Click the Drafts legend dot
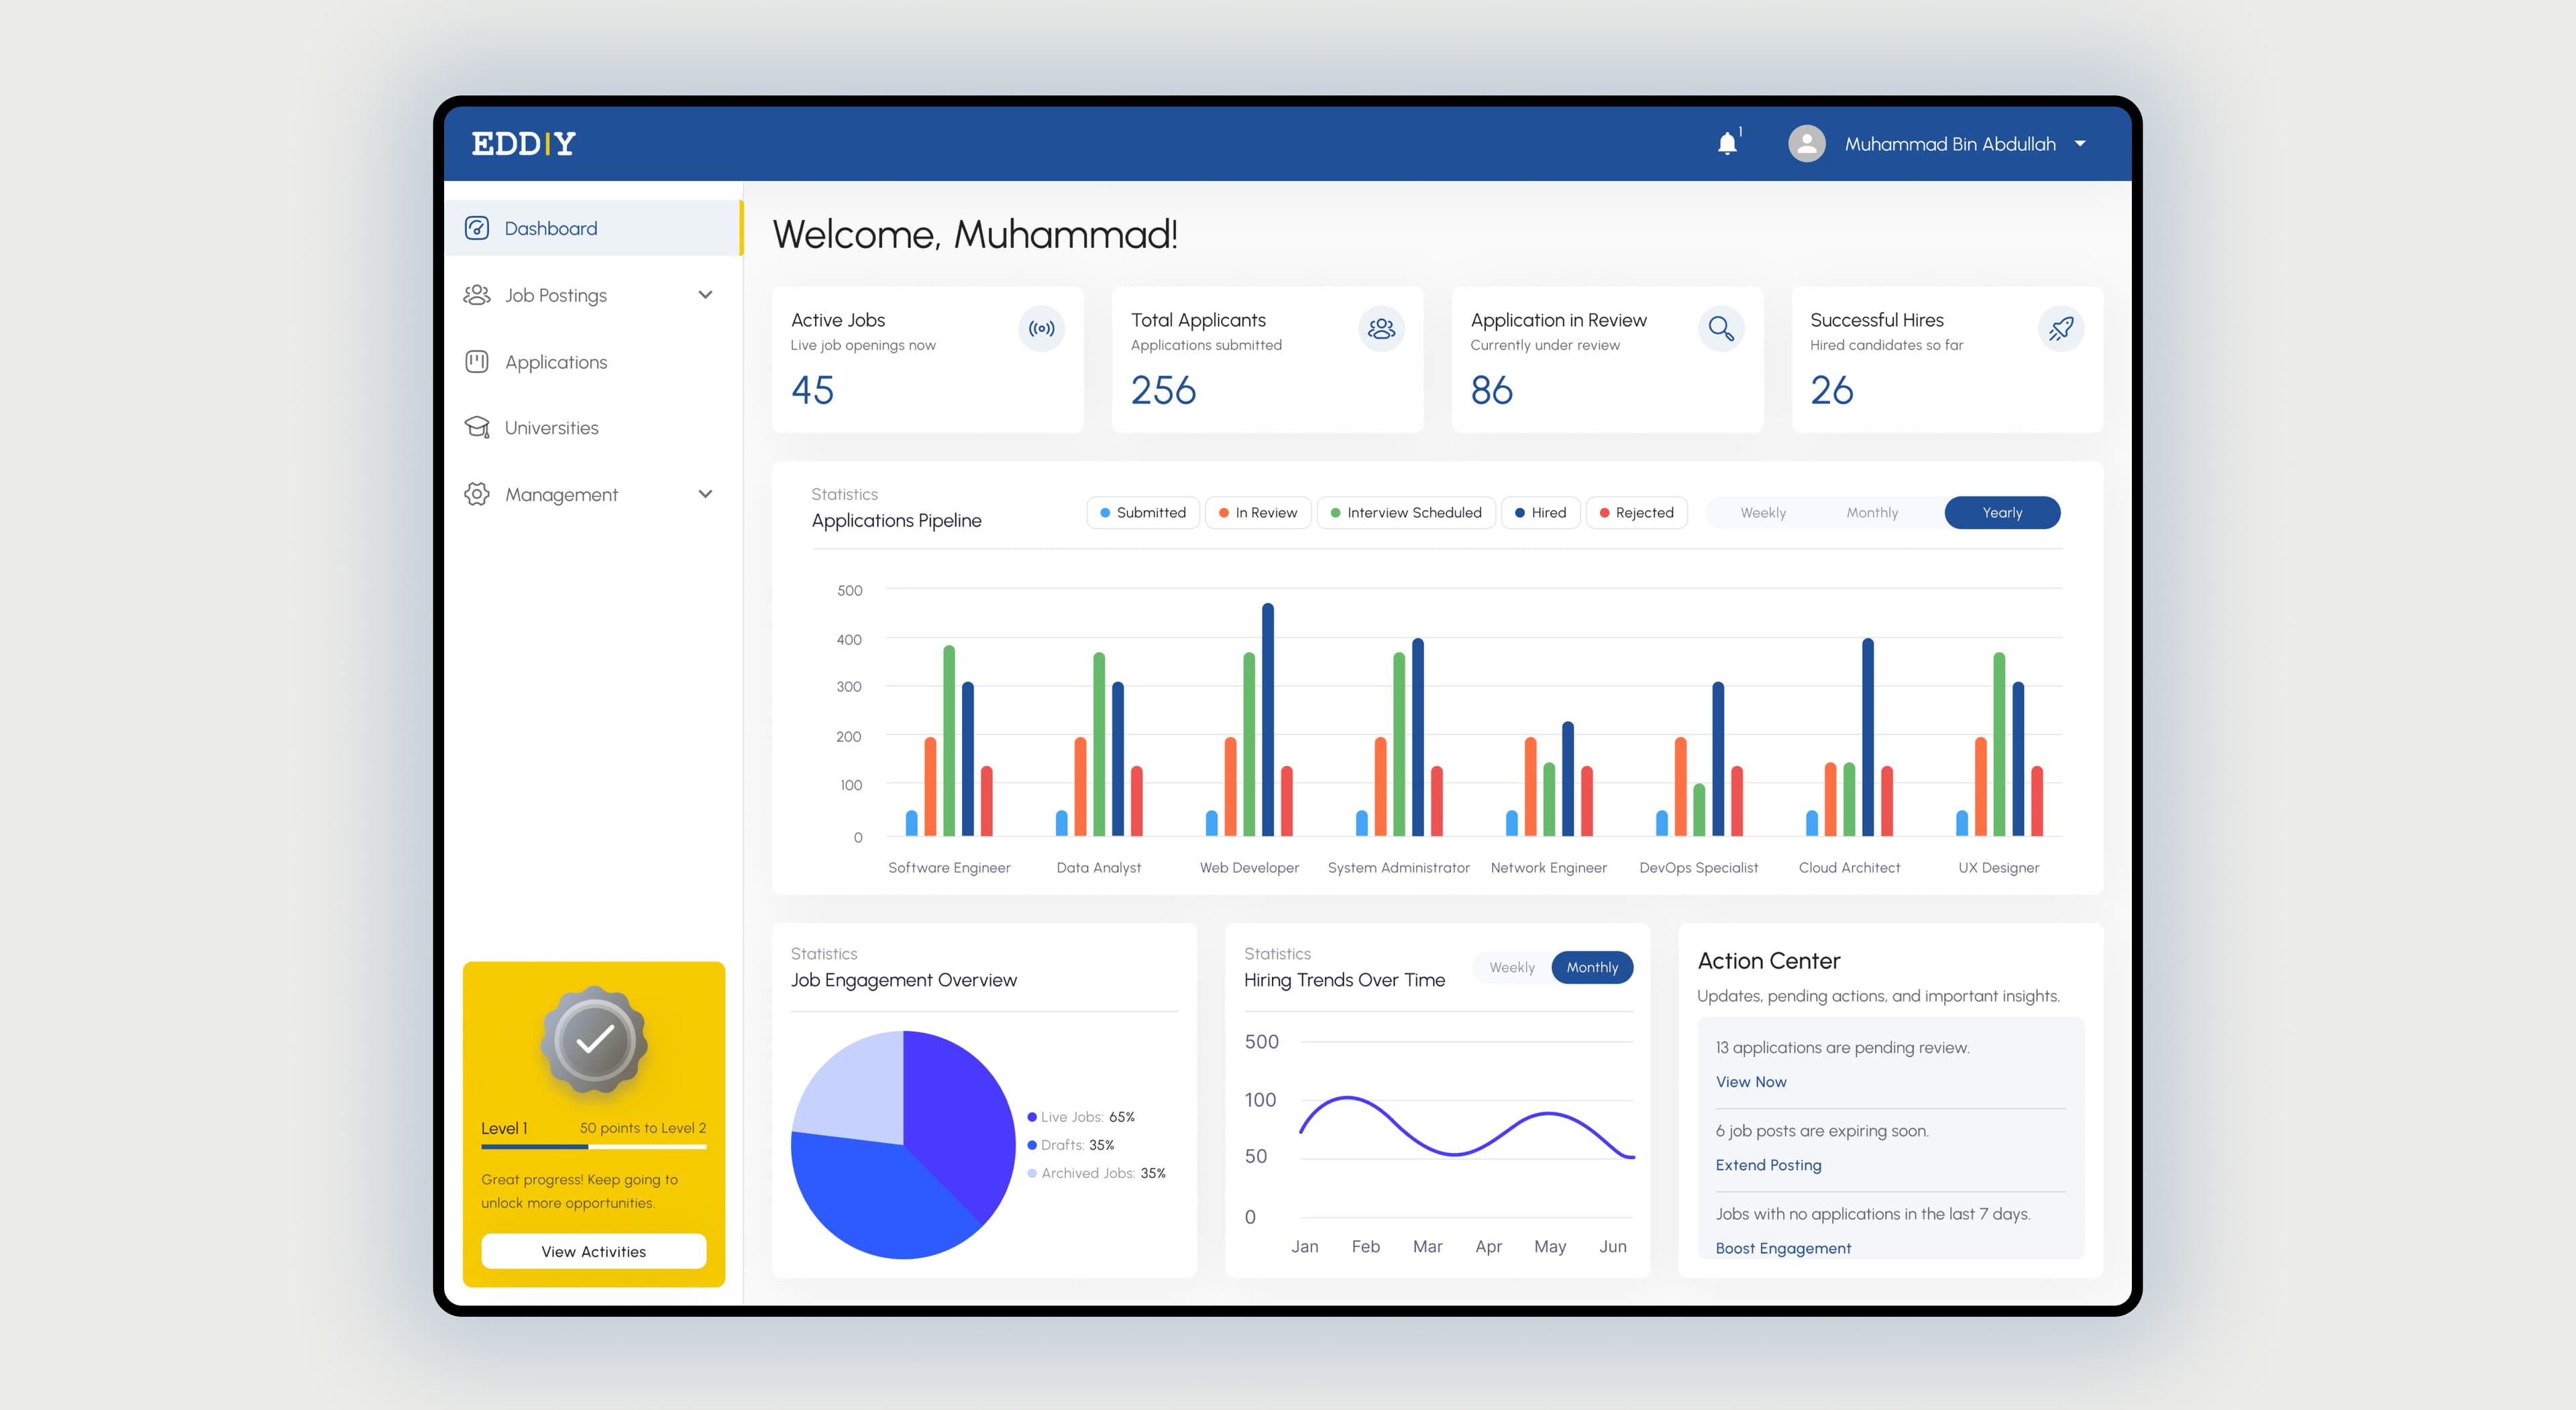Image resolution: width=2576 pixels, height=1410 pixels. (x=1032, y=1145)
